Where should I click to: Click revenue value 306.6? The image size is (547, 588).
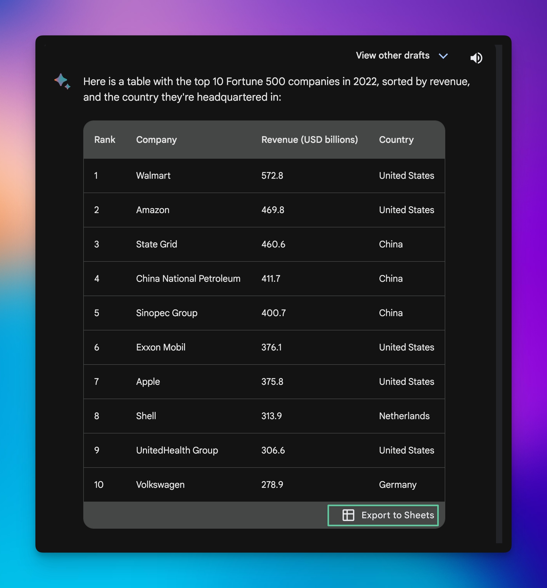pyautogui.click(x=273, y=450)
